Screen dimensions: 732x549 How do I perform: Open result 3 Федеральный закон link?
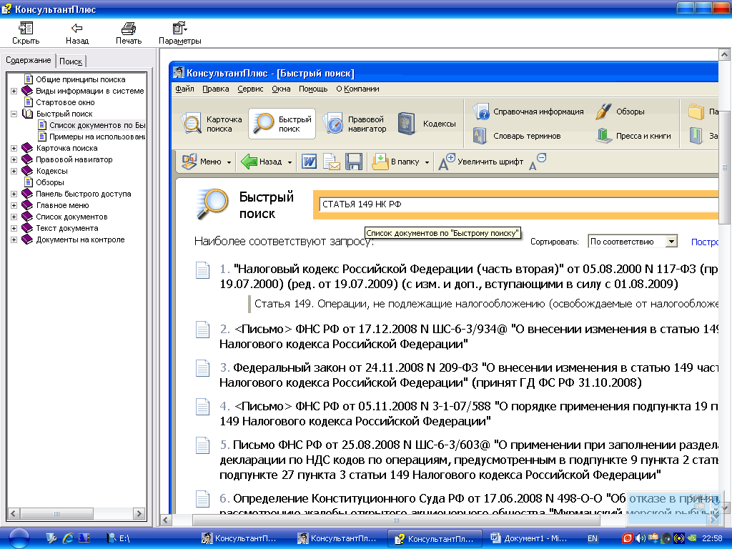[468, 375]
